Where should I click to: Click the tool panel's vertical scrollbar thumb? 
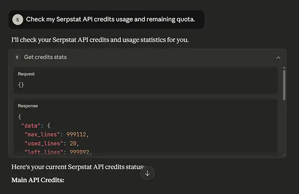pyautogui.click(x=284, y=85)
